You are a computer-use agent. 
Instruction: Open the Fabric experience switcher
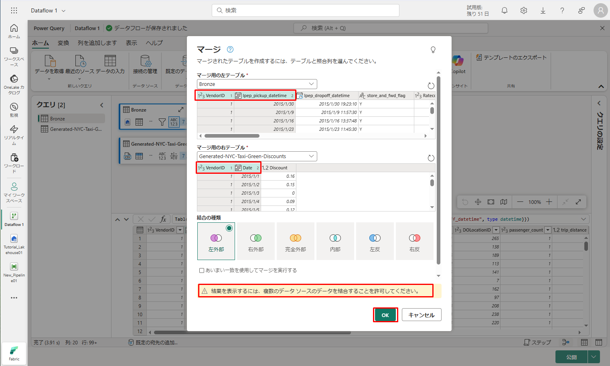tap(14, 354)
